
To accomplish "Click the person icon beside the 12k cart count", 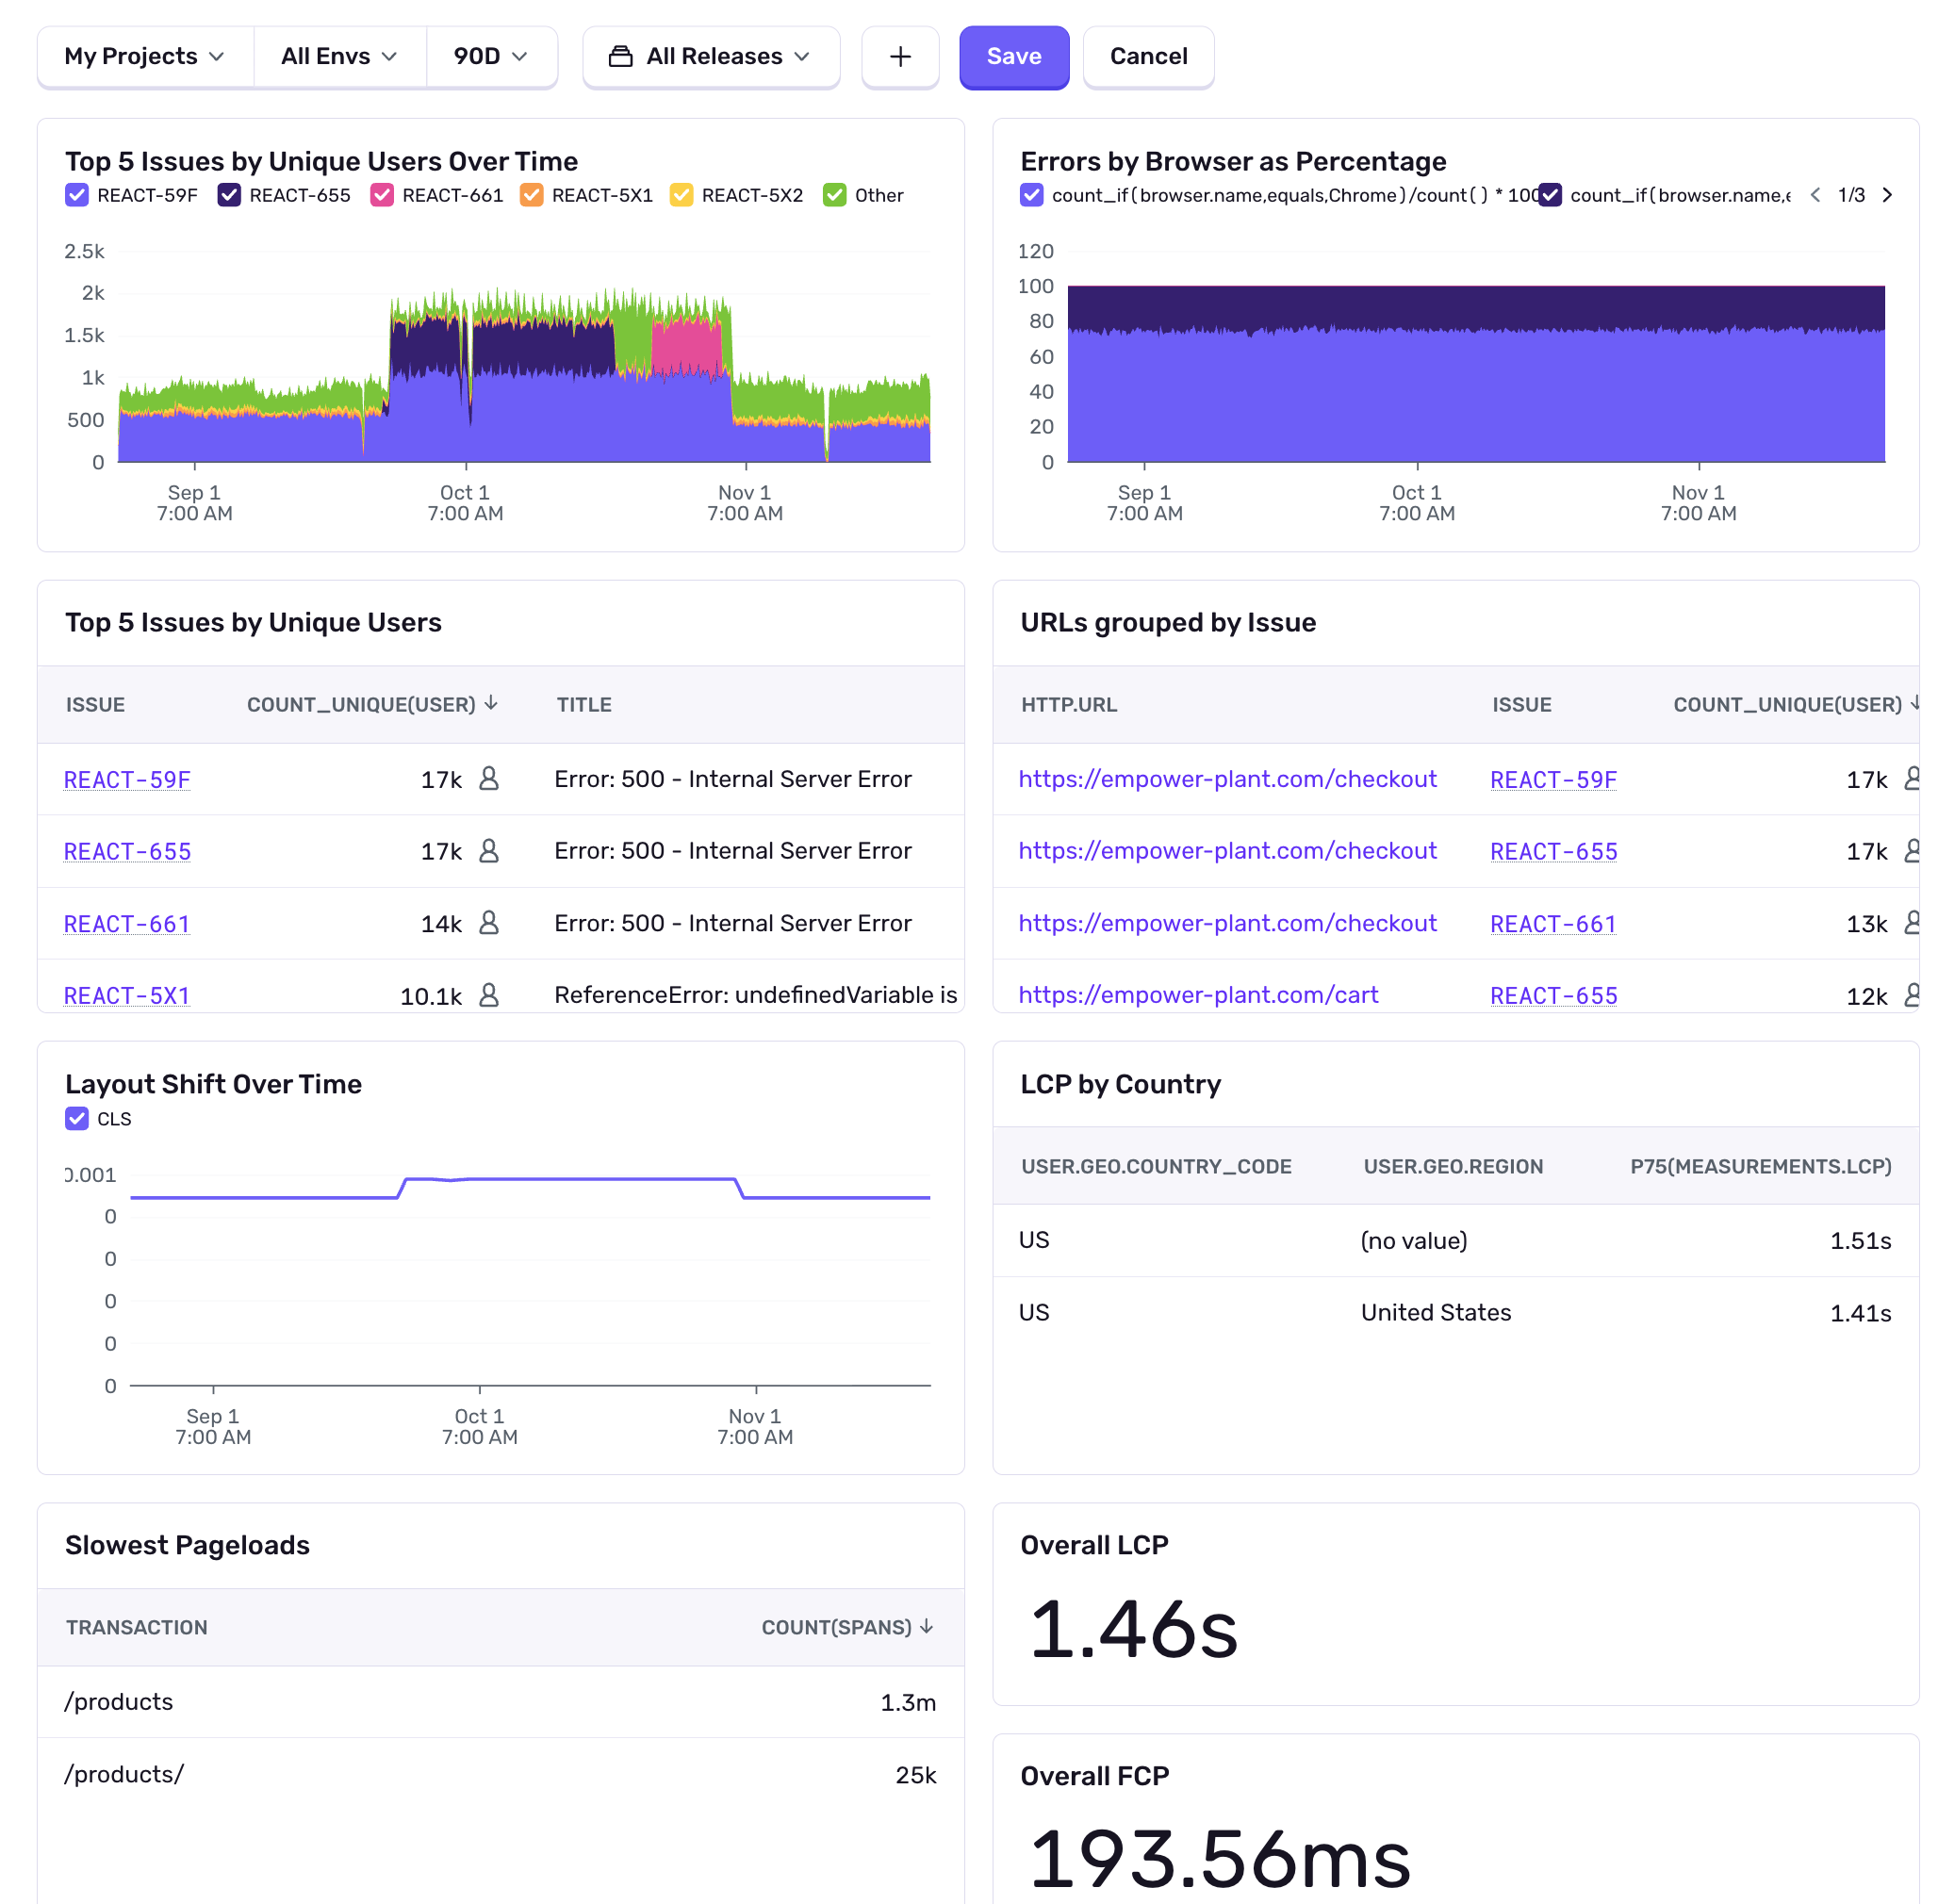I will [x=1912, y=995].
